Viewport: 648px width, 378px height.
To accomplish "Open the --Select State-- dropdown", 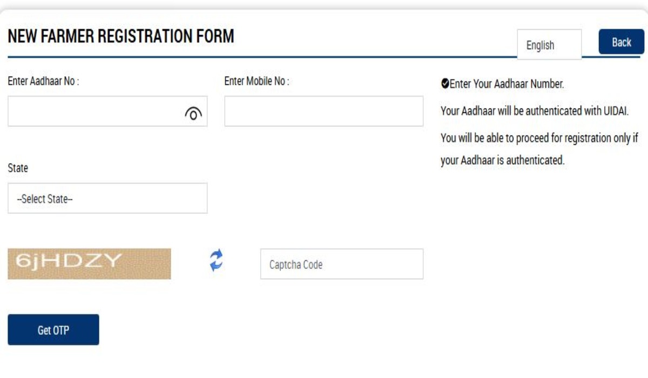I will click(x=107, y=198).
